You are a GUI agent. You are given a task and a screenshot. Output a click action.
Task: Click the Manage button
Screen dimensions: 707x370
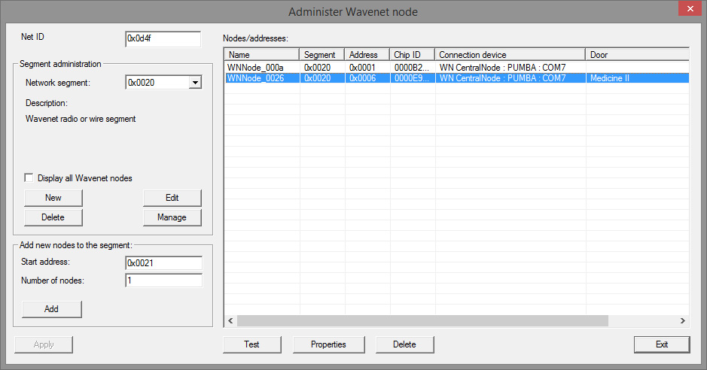pos(172,217)
